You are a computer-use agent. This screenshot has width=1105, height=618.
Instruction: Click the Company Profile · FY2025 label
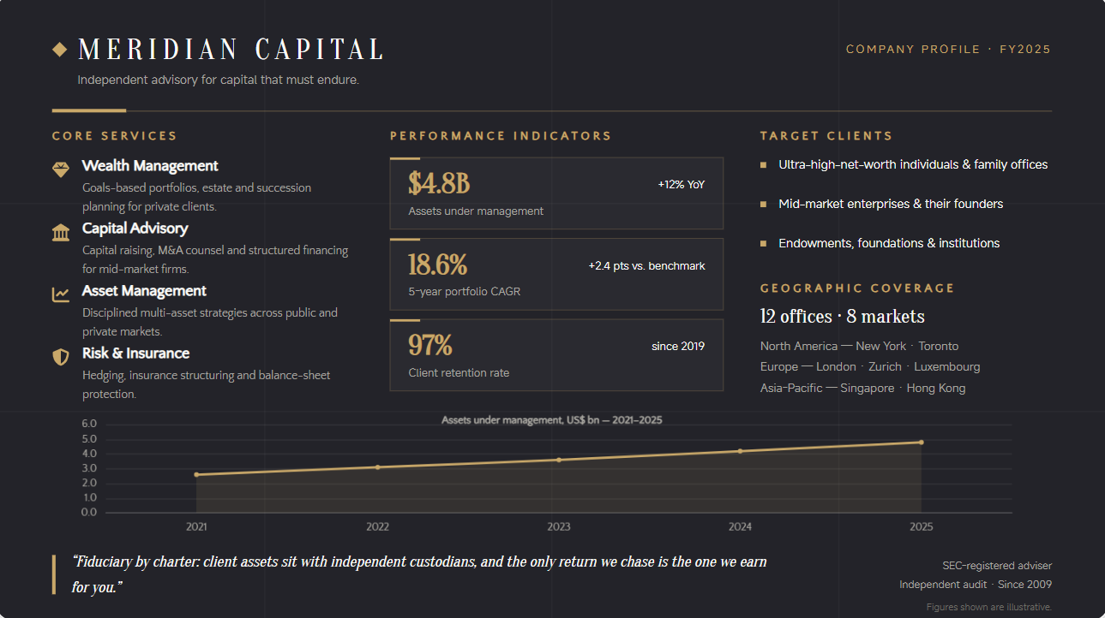click(x=948, y=49)
